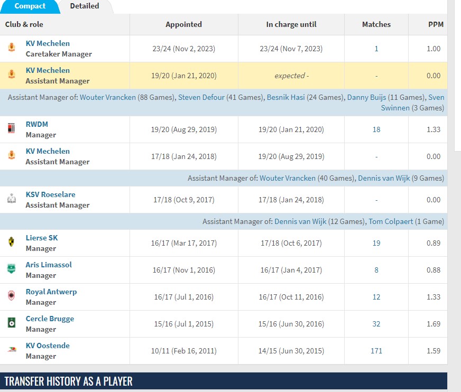Click KV Mechelen crest in Caretaker Manager row
The image size is (461, 392).
point(12,47)
